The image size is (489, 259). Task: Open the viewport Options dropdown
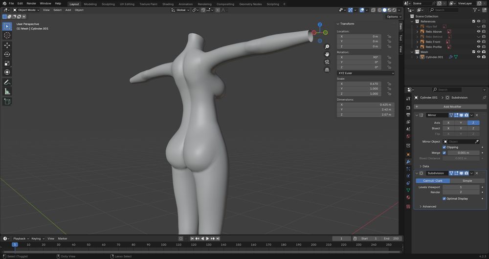pyautogui.click(x=394, y=17)
